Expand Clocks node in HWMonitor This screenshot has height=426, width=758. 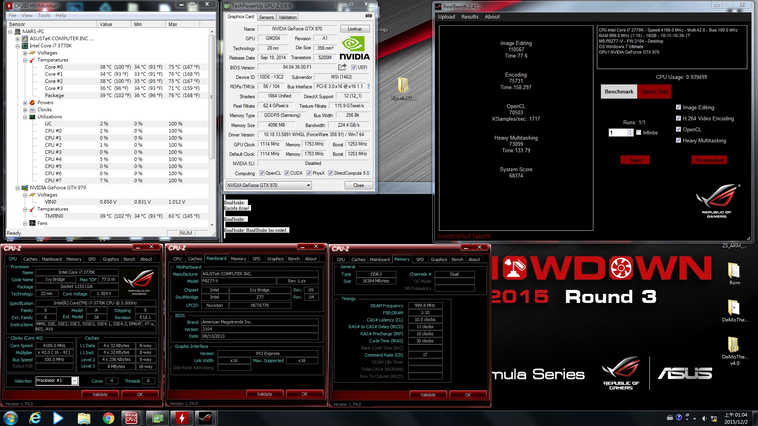coord(25,110)
